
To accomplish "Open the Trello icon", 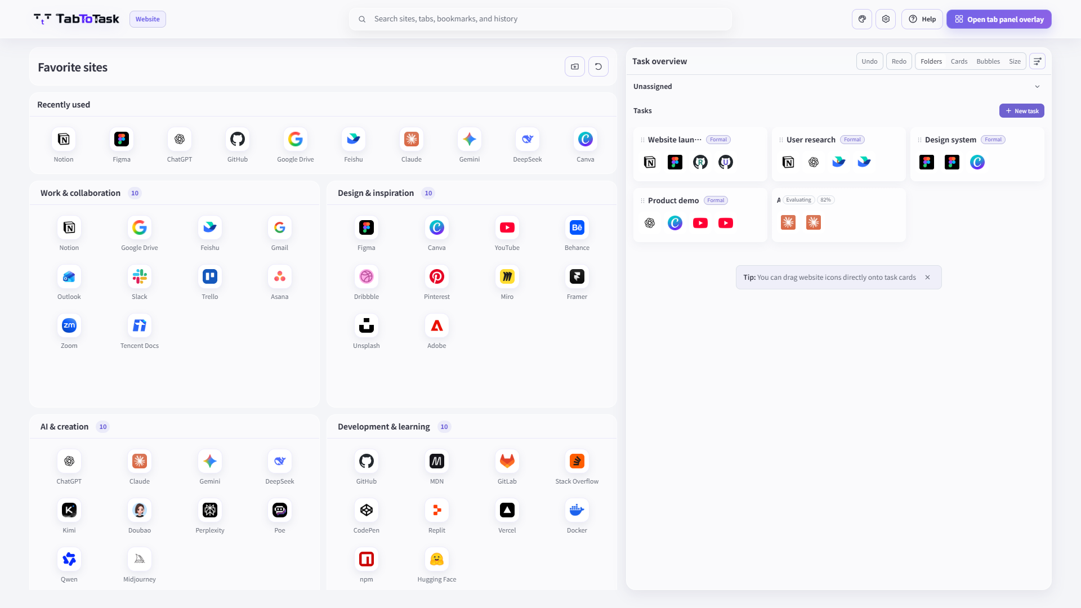I will 210,276.
